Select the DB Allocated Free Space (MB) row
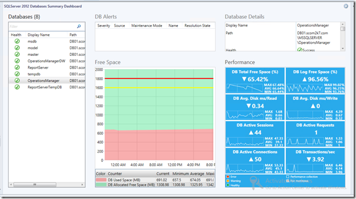This screenshot has height=199, width=356. (155, 185)
